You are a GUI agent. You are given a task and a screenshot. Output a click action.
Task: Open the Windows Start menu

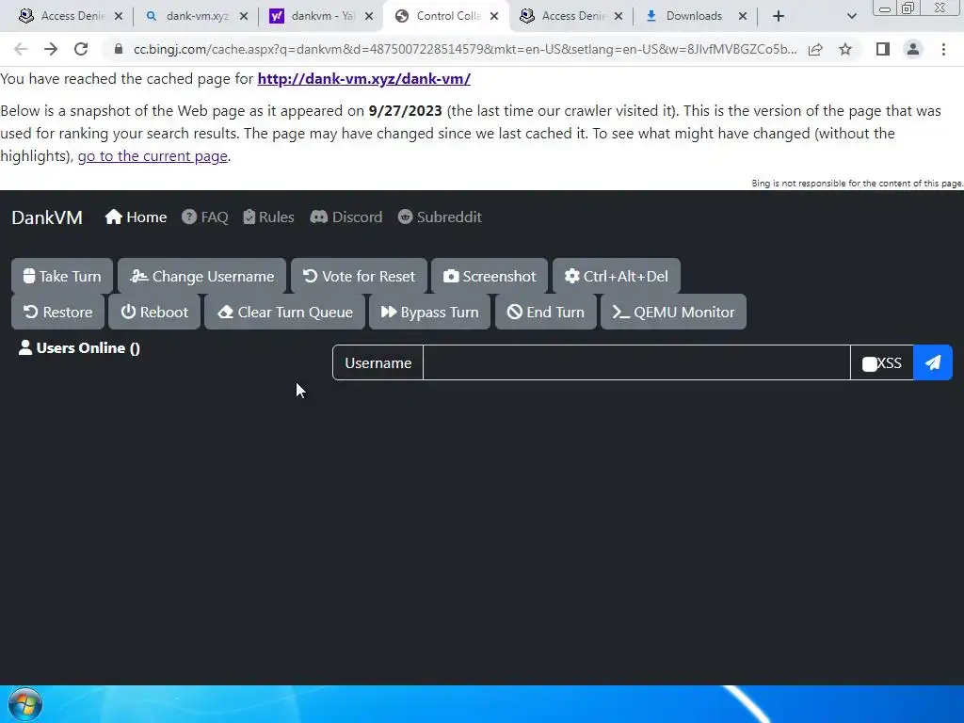coord(25,704)
